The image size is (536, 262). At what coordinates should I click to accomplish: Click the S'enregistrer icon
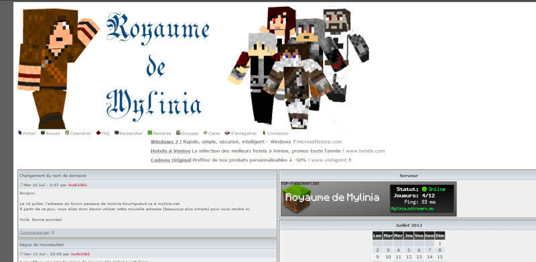(227, 133)
